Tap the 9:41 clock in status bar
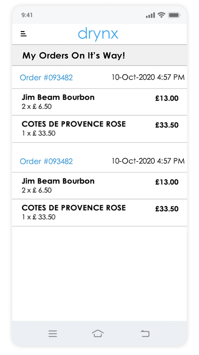199x355 pixels. pos(27,15)
